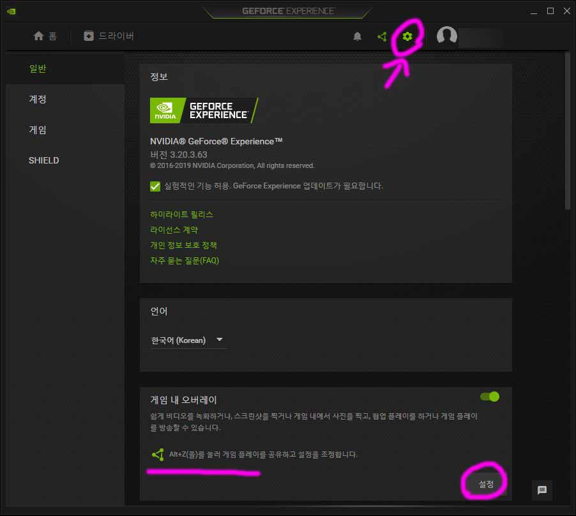Open the notifications bell
This screenshot has width=576, height=516.
coord(357,36)
